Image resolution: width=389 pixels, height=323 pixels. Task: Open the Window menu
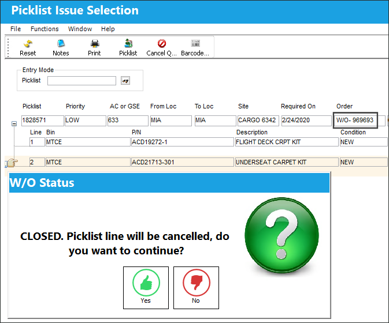80,29
